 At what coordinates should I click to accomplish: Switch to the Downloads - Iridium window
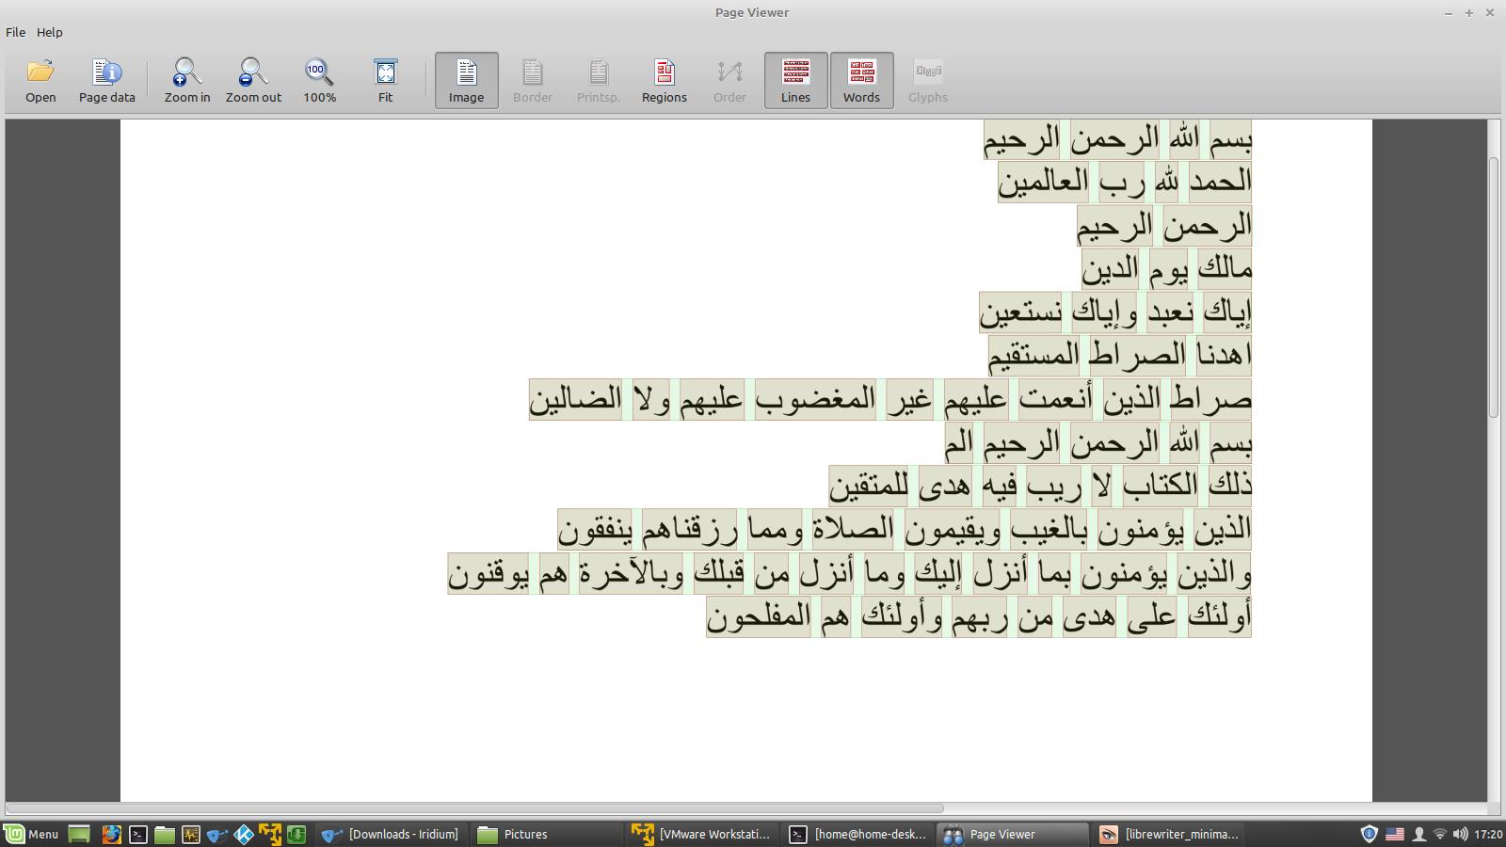(392, 834)
